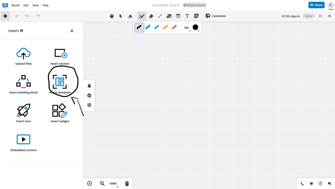335x189 pixels.
Task: Click the All participants badge
Action: pyautogui.click(x=195, y=5)
